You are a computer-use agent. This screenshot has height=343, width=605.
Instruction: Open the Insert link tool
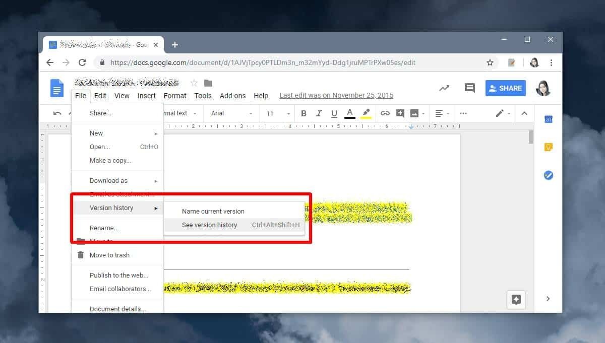[x=385, y=113]
